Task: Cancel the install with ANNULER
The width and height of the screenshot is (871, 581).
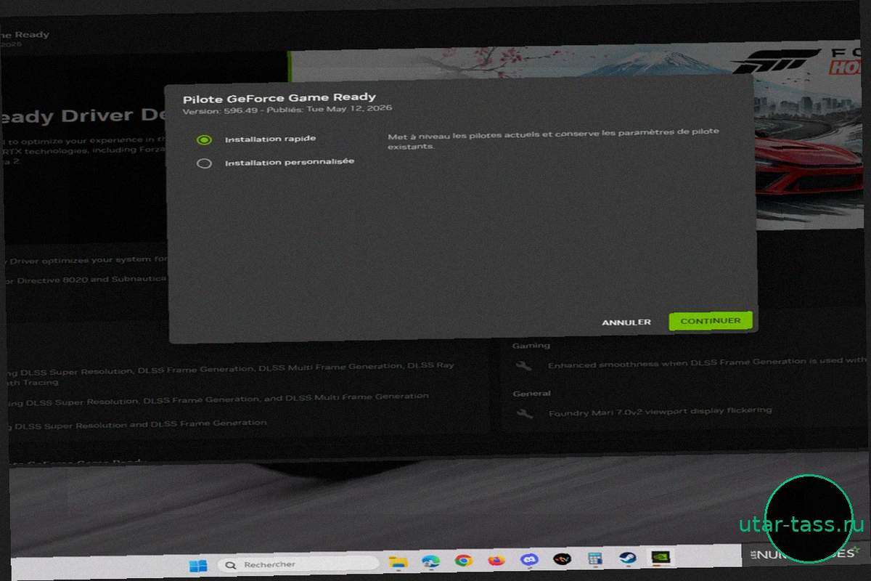Action: pyautogui.click(x=626, y=322)
